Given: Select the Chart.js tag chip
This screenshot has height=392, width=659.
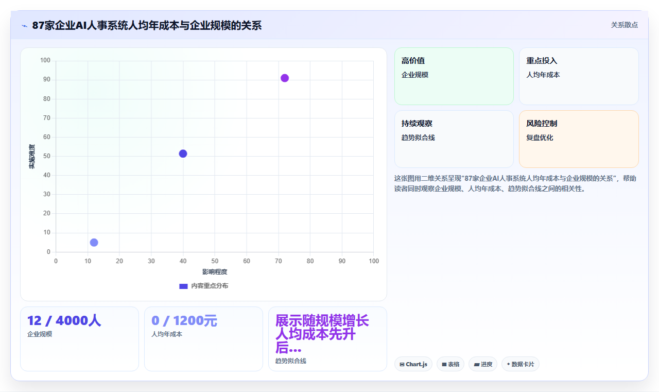Looking at the screenshot, I should click(x=413, y=364).
